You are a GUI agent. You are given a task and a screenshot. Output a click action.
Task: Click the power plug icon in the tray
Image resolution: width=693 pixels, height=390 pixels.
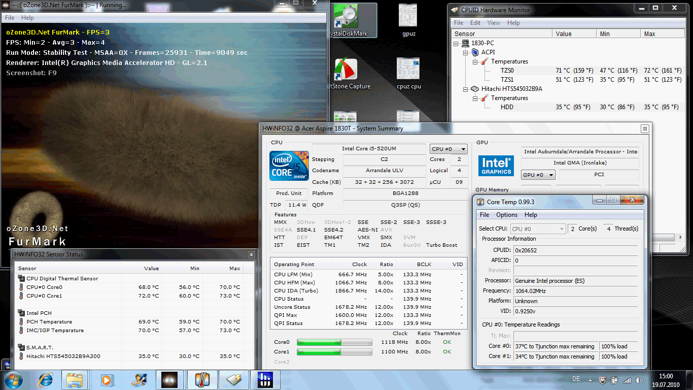pyautogui.click(x=614, y=380)
